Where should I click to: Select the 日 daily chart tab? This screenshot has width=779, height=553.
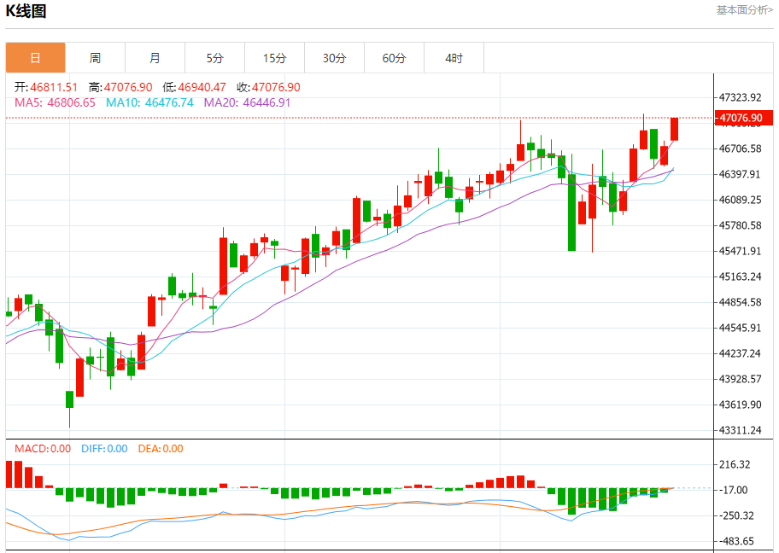(x=35, y=58)
